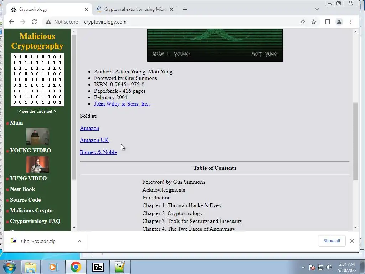Click the Yung video thumbnail
Viewport: 365px width, 274px height.
[x=37, y=164]
